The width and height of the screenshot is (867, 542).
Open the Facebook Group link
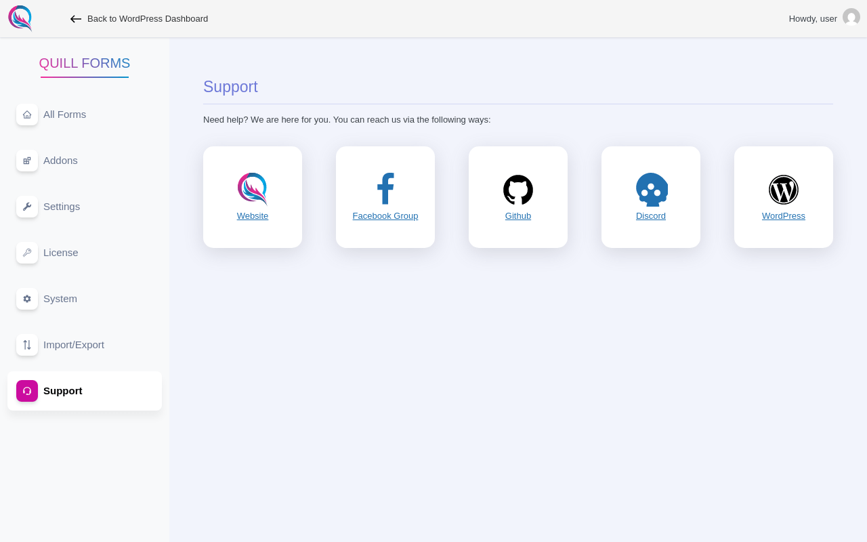[385, 216]
